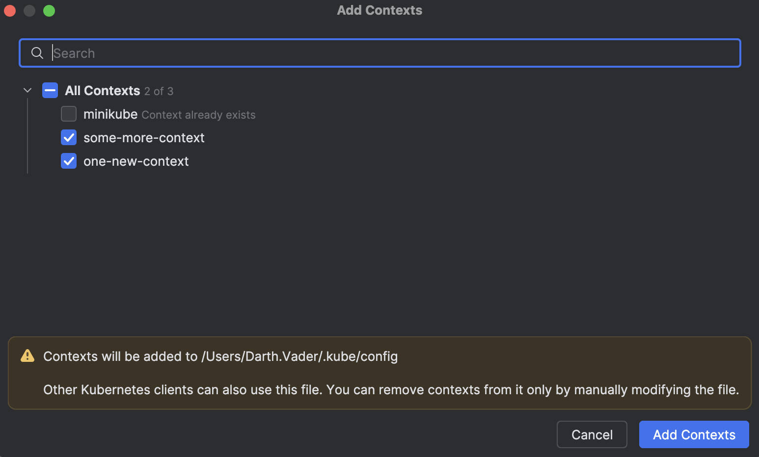Click the green maximize window button

click(x=49, y=11)
